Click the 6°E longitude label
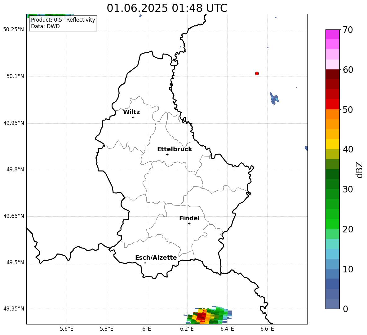 tap(147, 329)
